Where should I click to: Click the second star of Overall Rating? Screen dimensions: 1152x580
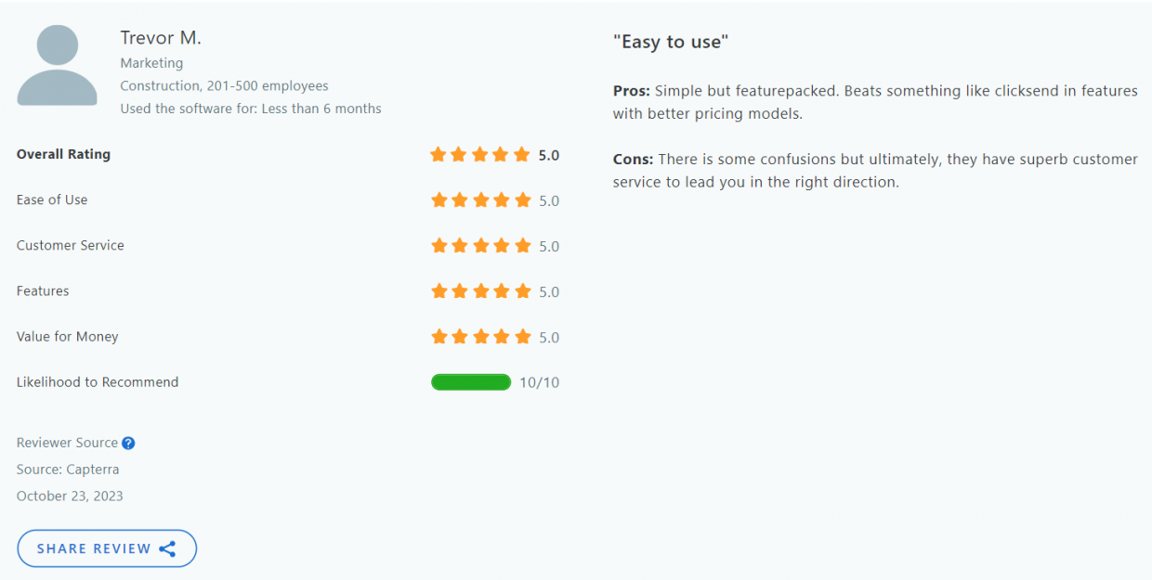459,154
